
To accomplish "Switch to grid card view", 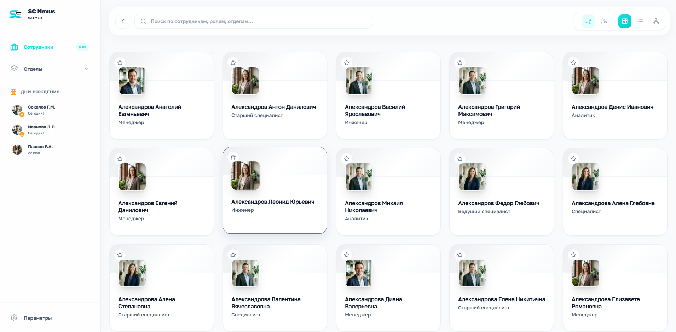I will [x=625, y=21].
